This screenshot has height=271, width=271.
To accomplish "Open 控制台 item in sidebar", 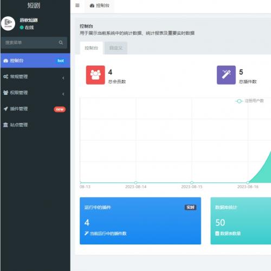I will click(35, 61).
